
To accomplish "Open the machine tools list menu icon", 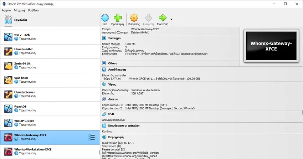I will 92,137.
